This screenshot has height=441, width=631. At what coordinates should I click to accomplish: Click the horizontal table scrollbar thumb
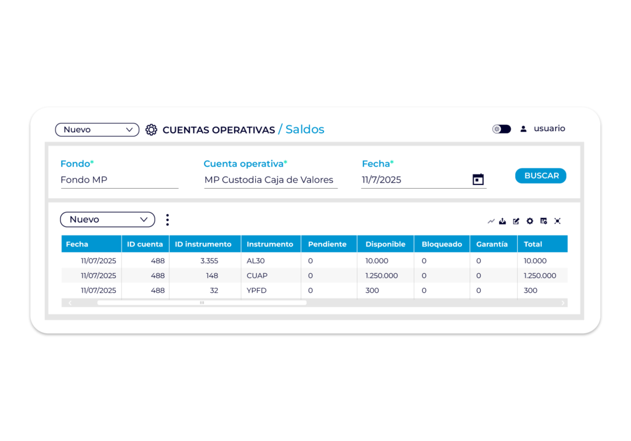pos(202,303)
